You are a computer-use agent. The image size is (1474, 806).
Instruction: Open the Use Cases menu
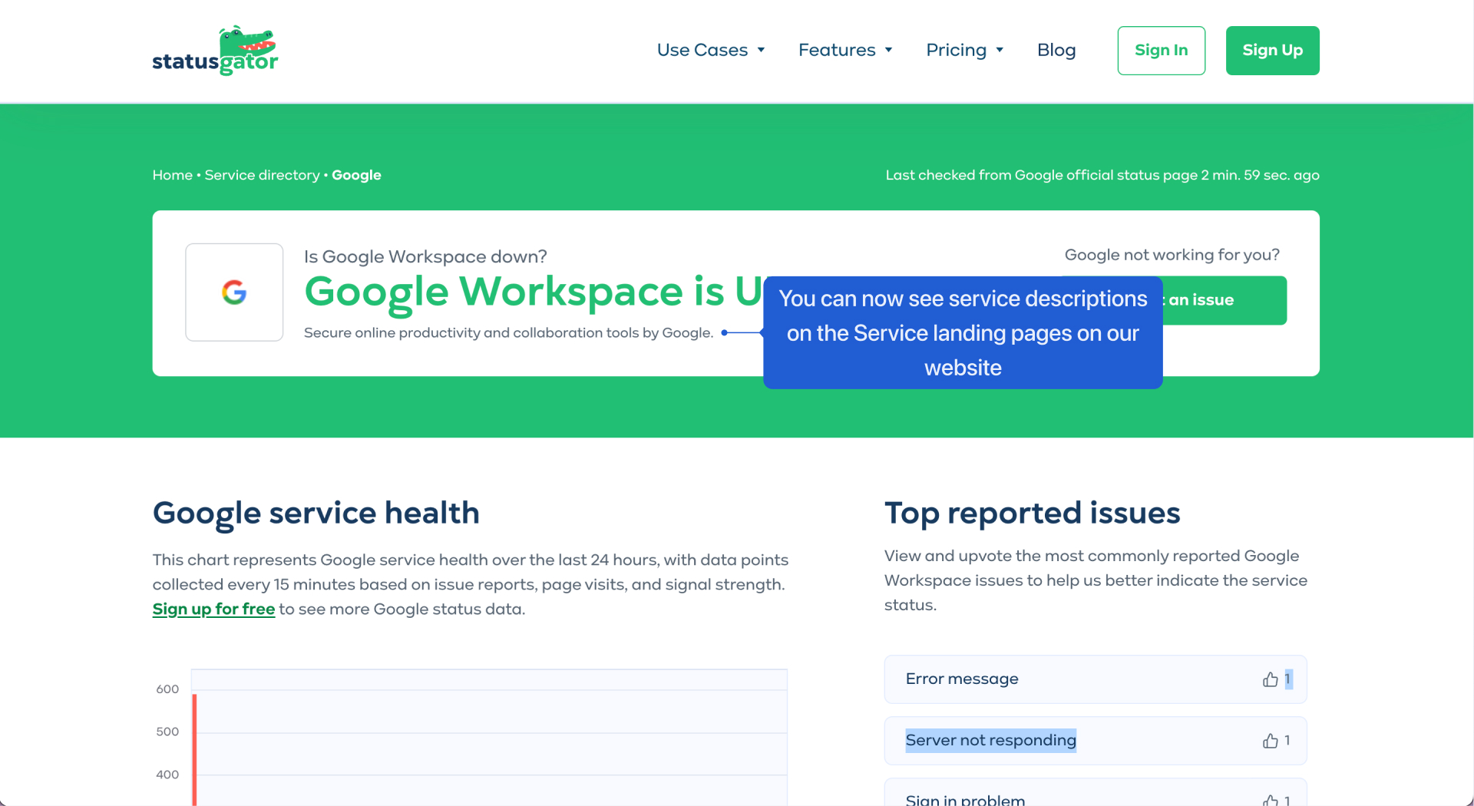[x=711, y=50]
